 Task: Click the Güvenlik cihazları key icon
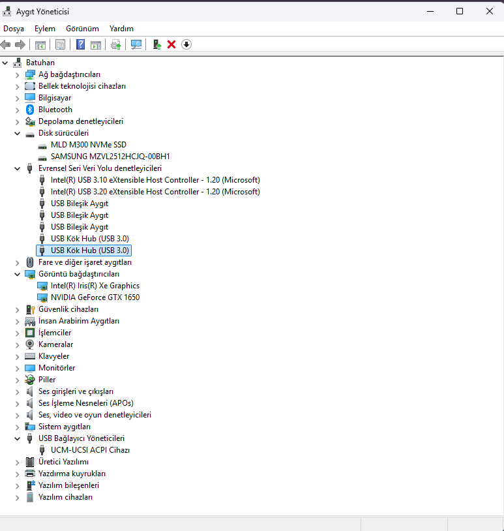30,309
